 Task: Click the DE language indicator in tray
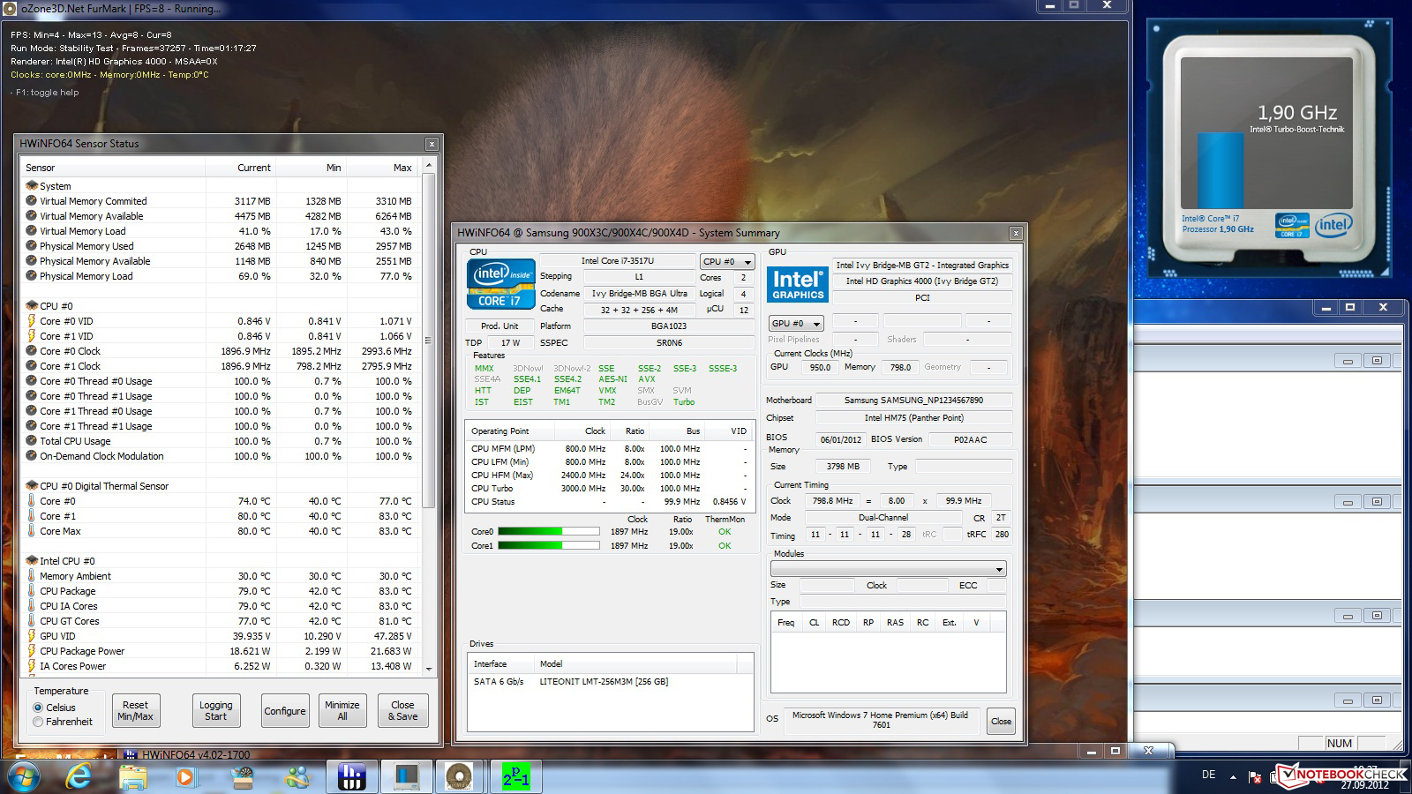1208,775
